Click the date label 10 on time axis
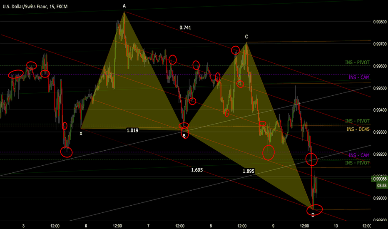Image resolution: width=388 pixels, height=229 pixels. pos(336,226)
